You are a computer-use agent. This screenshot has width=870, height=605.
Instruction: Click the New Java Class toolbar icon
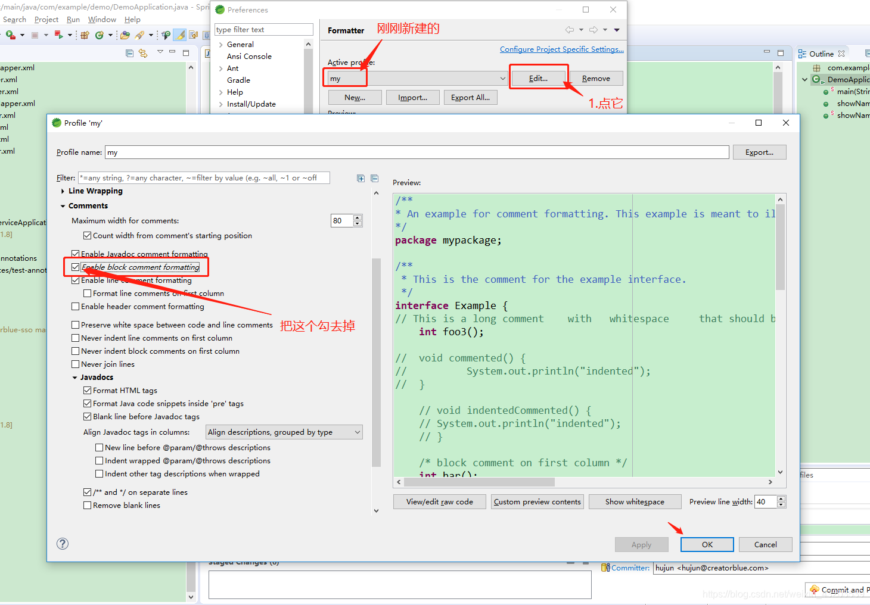(100, 35)
